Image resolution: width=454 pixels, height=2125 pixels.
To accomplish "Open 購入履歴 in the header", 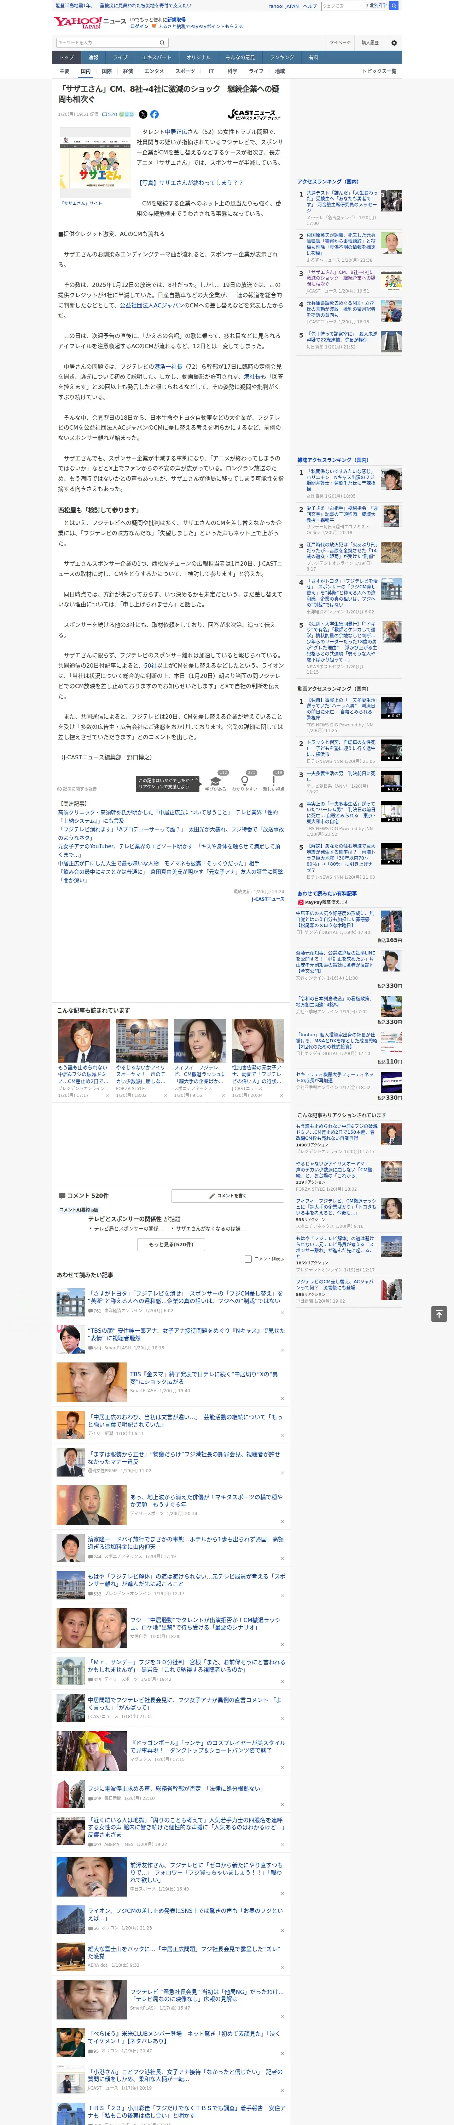I will (370, 43).
